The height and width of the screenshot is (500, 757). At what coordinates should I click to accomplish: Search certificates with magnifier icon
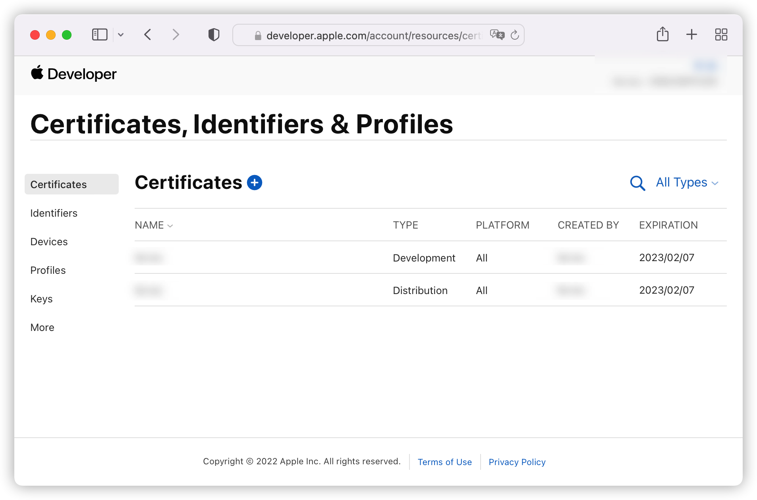point(637,183)
